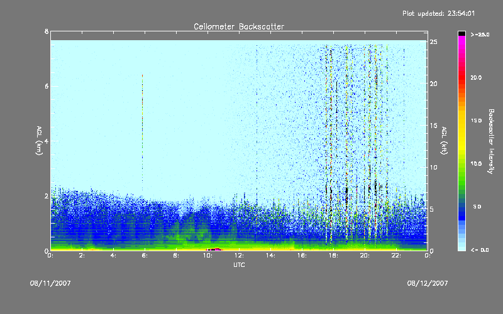Click the '14:' hour tick on UTC axis
The width and height of the screenshot is (503, 314).
[271, 256]
